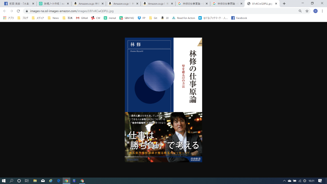The width and height of the screenshot is (327, 184).
Task: Open the ブログ bookmarks folder
Action: (x=23, y=18)
